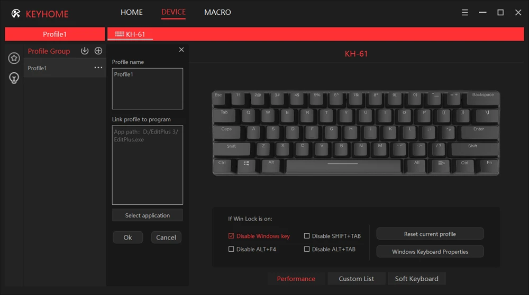
Task: Enable Disable SHIFT+TAB checkbox
Action: [x=307, y=236]
